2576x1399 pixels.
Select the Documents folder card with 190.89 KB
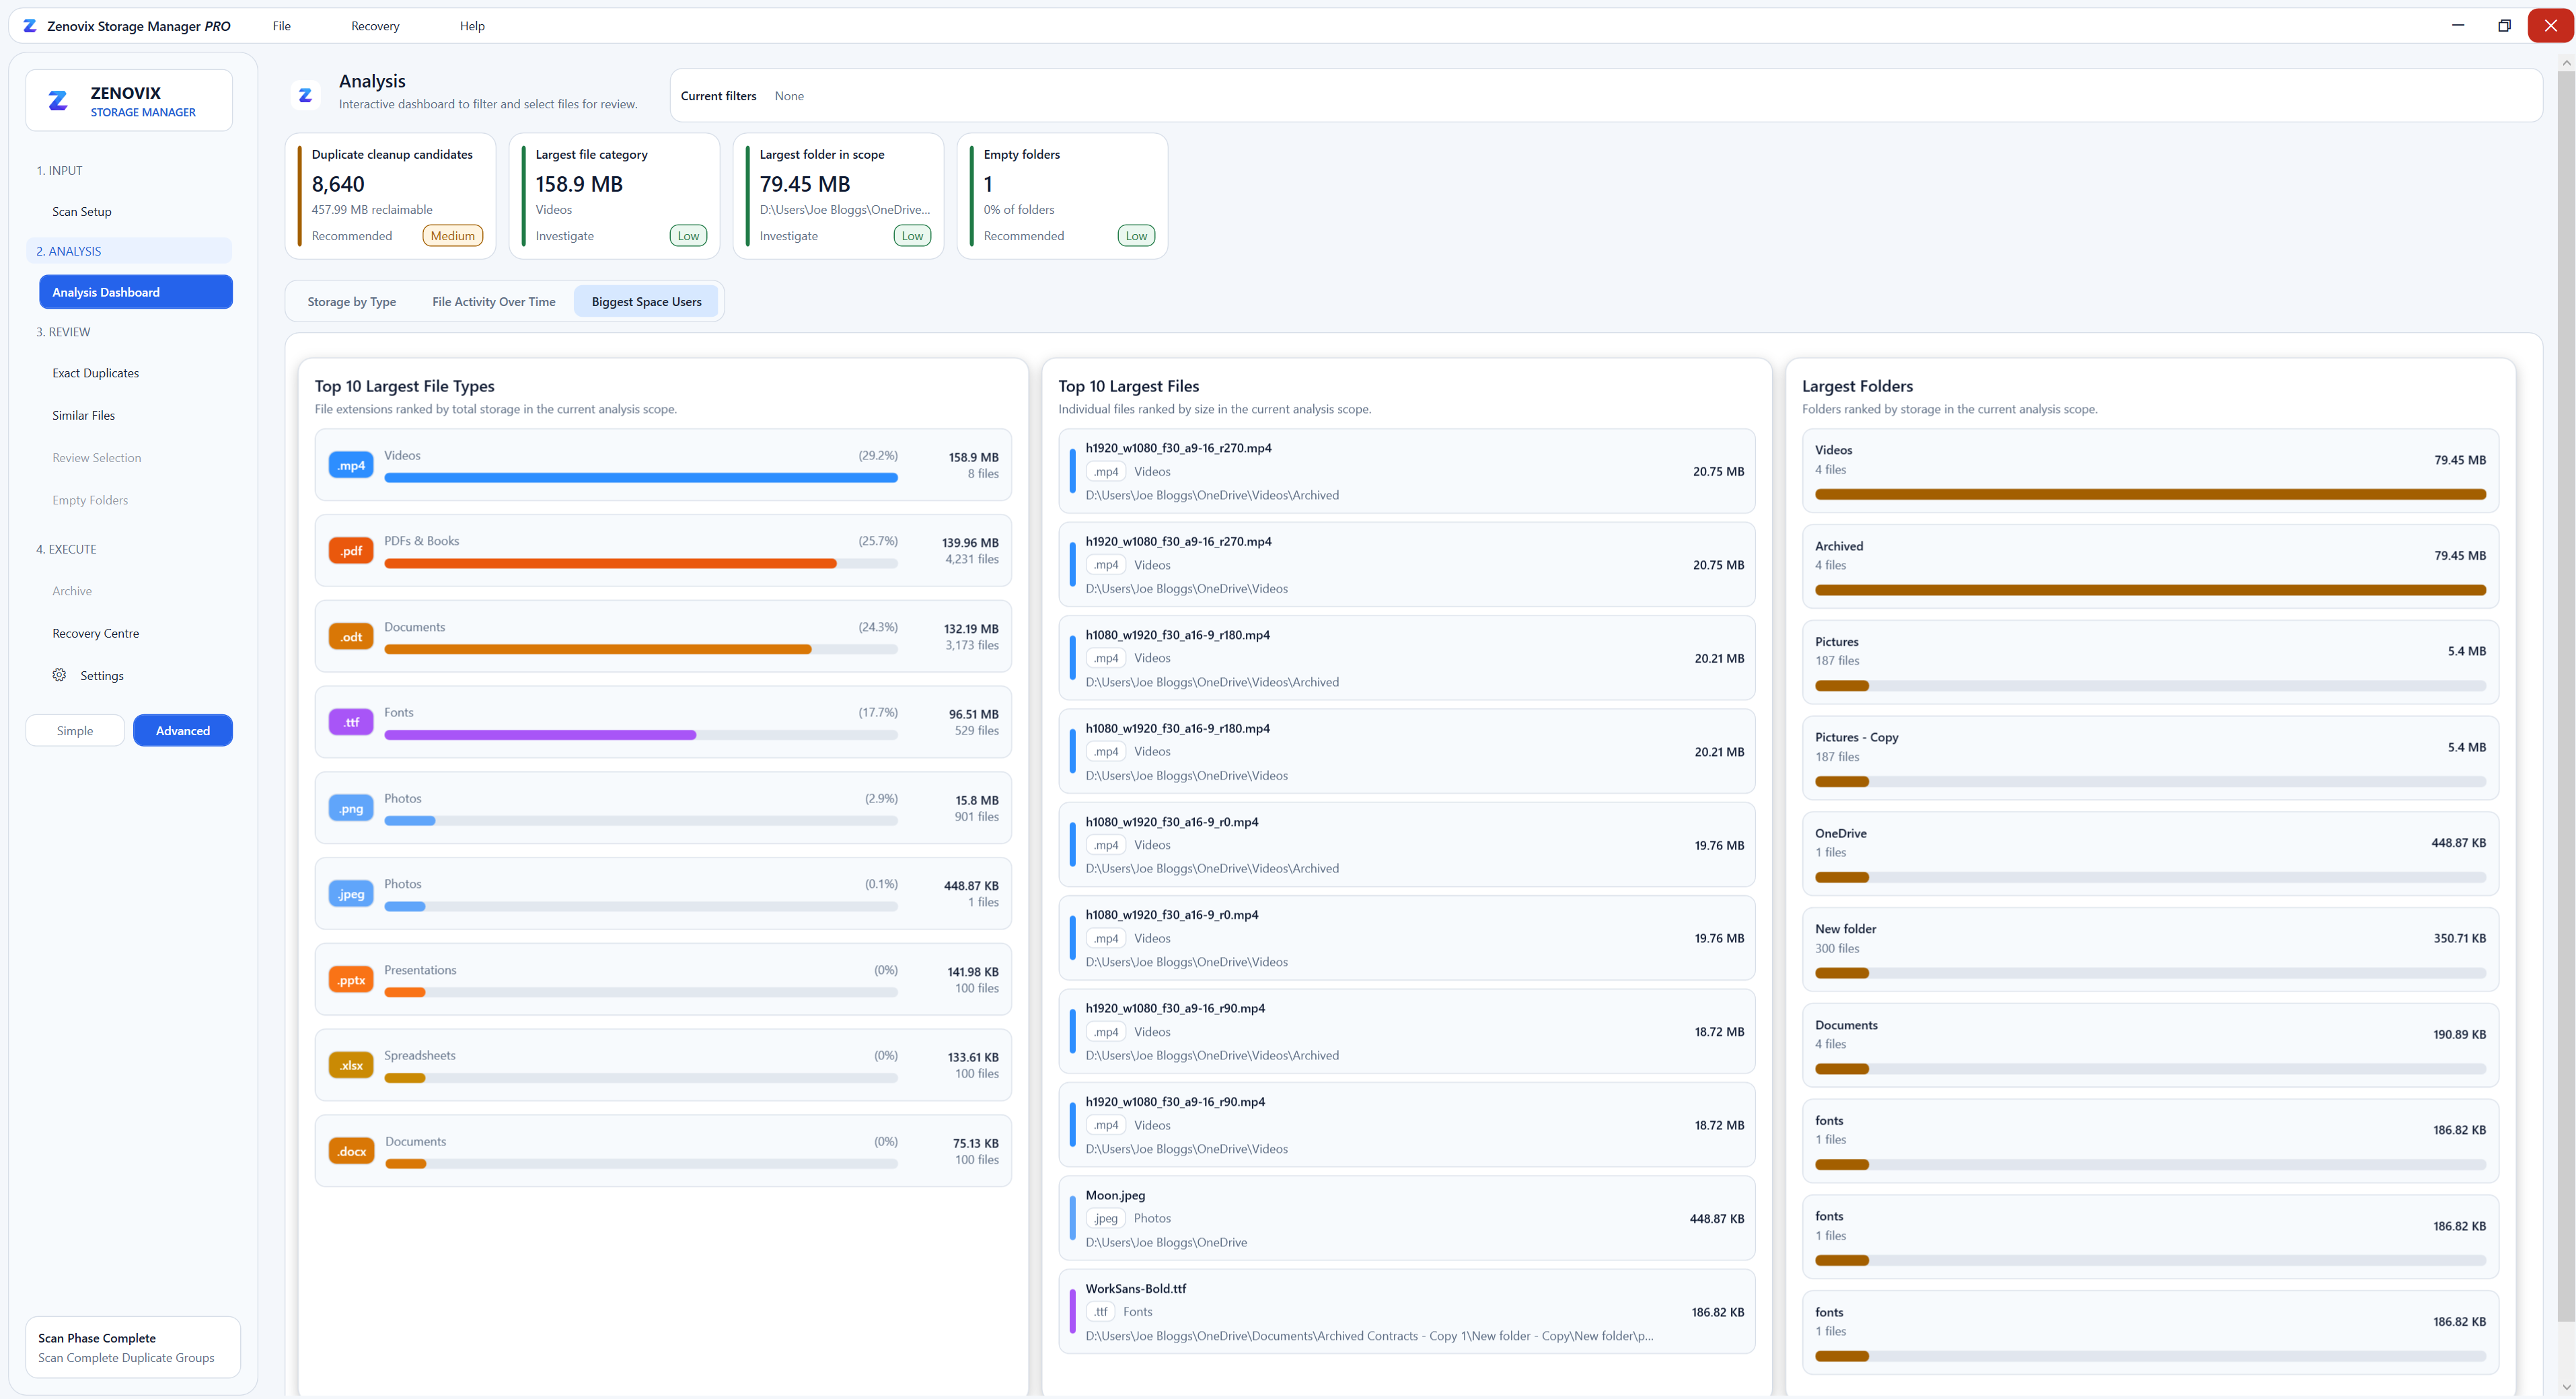pyautogui.click(x=2150, y=1045)
